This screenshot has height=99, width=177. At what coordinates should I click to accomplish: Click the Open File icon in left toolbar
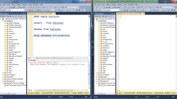point(9,7)
